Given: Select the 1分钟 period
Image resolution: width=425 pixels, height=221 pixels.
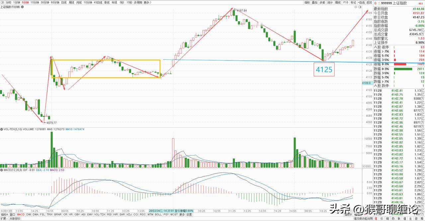Looking at the screenshot, I should pos(17,2).
